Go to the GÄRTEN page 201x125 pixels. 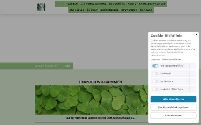click(73, 4)
